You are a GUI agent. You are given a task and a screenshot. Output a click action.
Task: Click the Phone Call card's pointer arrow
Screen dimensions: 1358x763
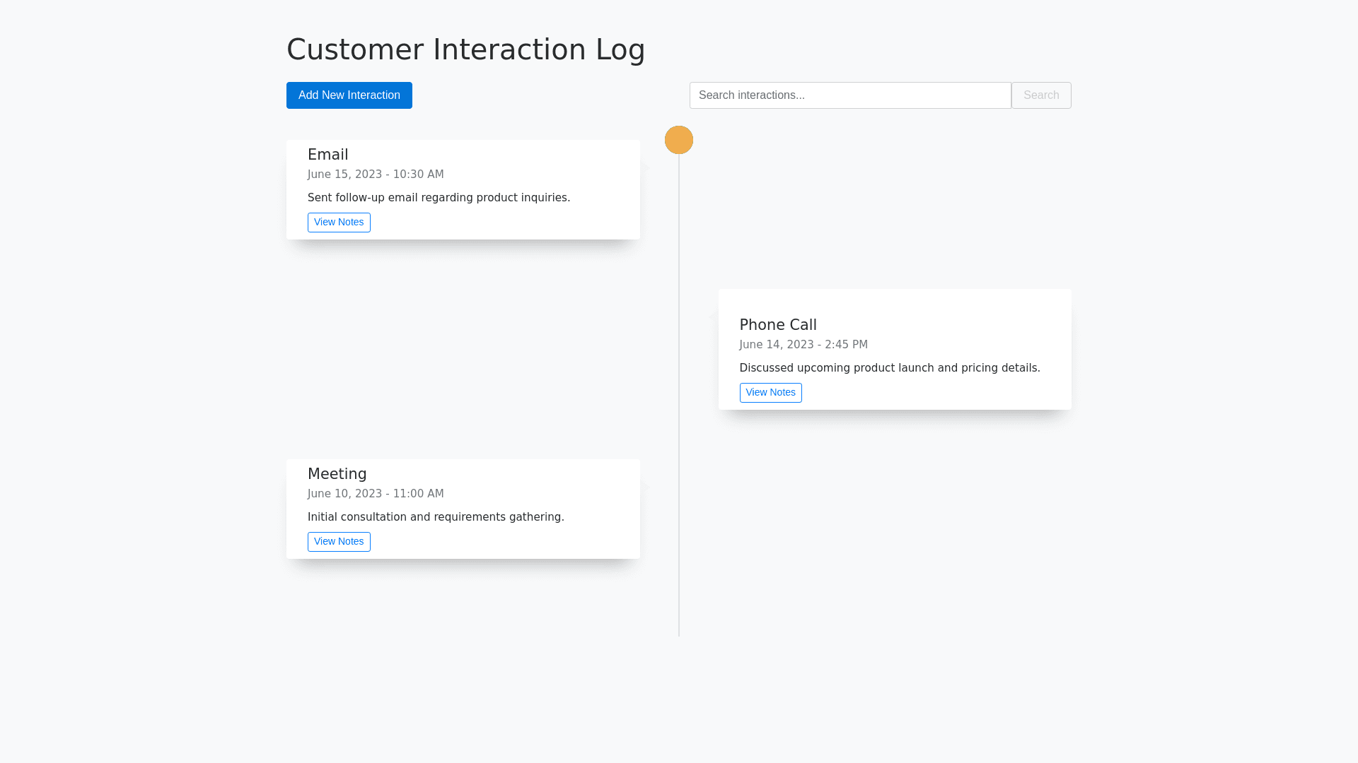[714, 317]
